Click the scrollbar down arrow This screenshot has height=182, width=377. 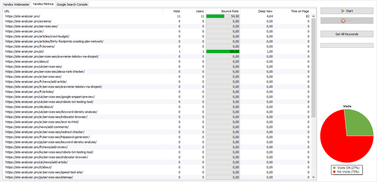(x=313, y=177)
